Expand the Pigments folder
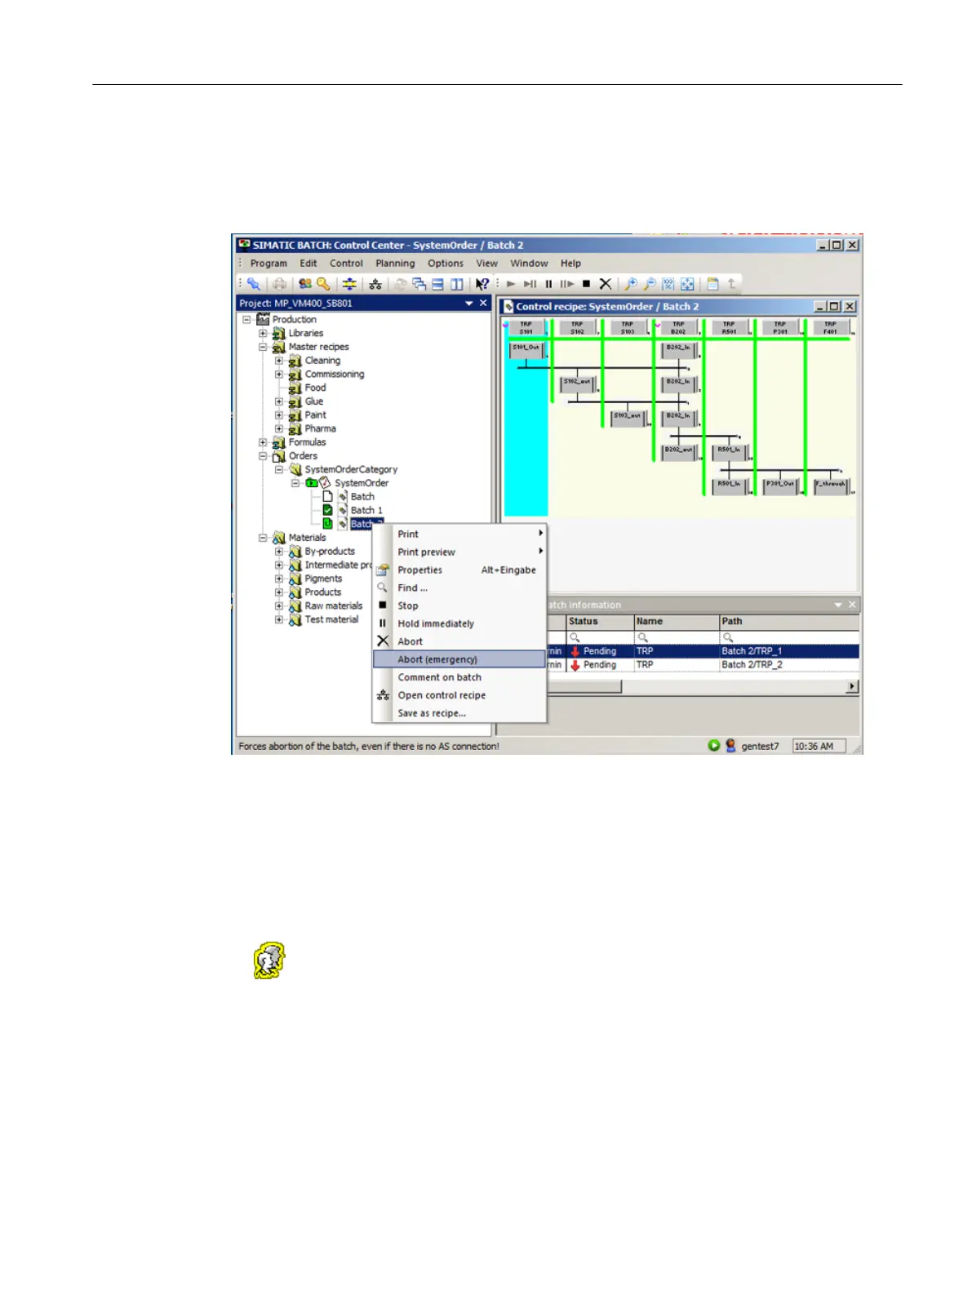Screen dimensions: 972x1295 279,579
